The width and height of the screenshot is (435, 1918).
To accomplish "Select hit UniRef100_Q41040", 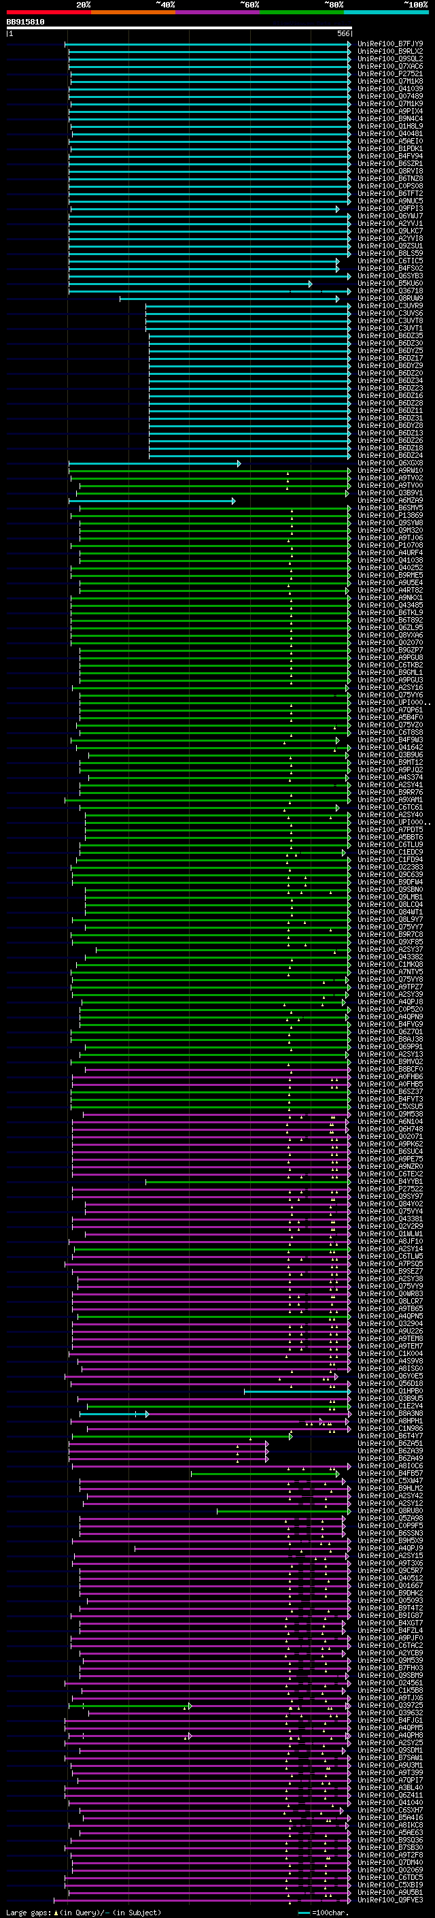I will coord(390,1803).
